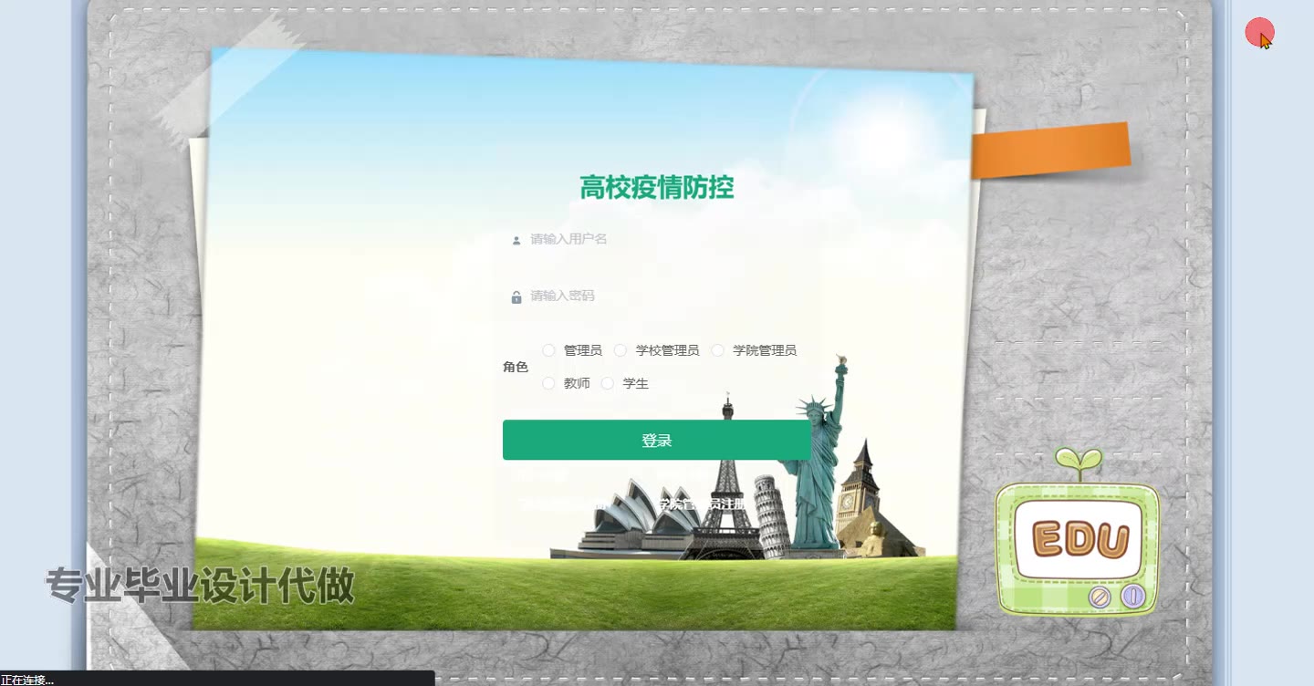Click the 高校疫情防控 title text
1314x686 pixels.
point(657,187)
